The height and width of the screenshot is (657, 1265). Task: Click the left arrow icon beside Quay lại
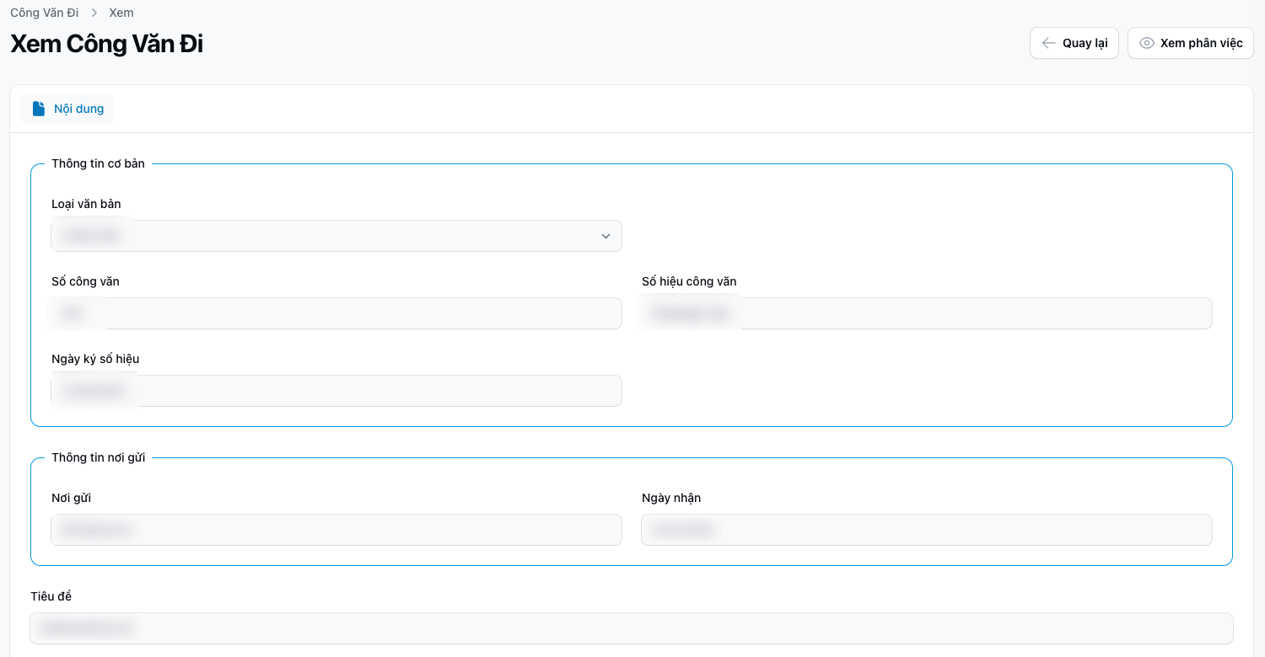tap(1048, 43)
